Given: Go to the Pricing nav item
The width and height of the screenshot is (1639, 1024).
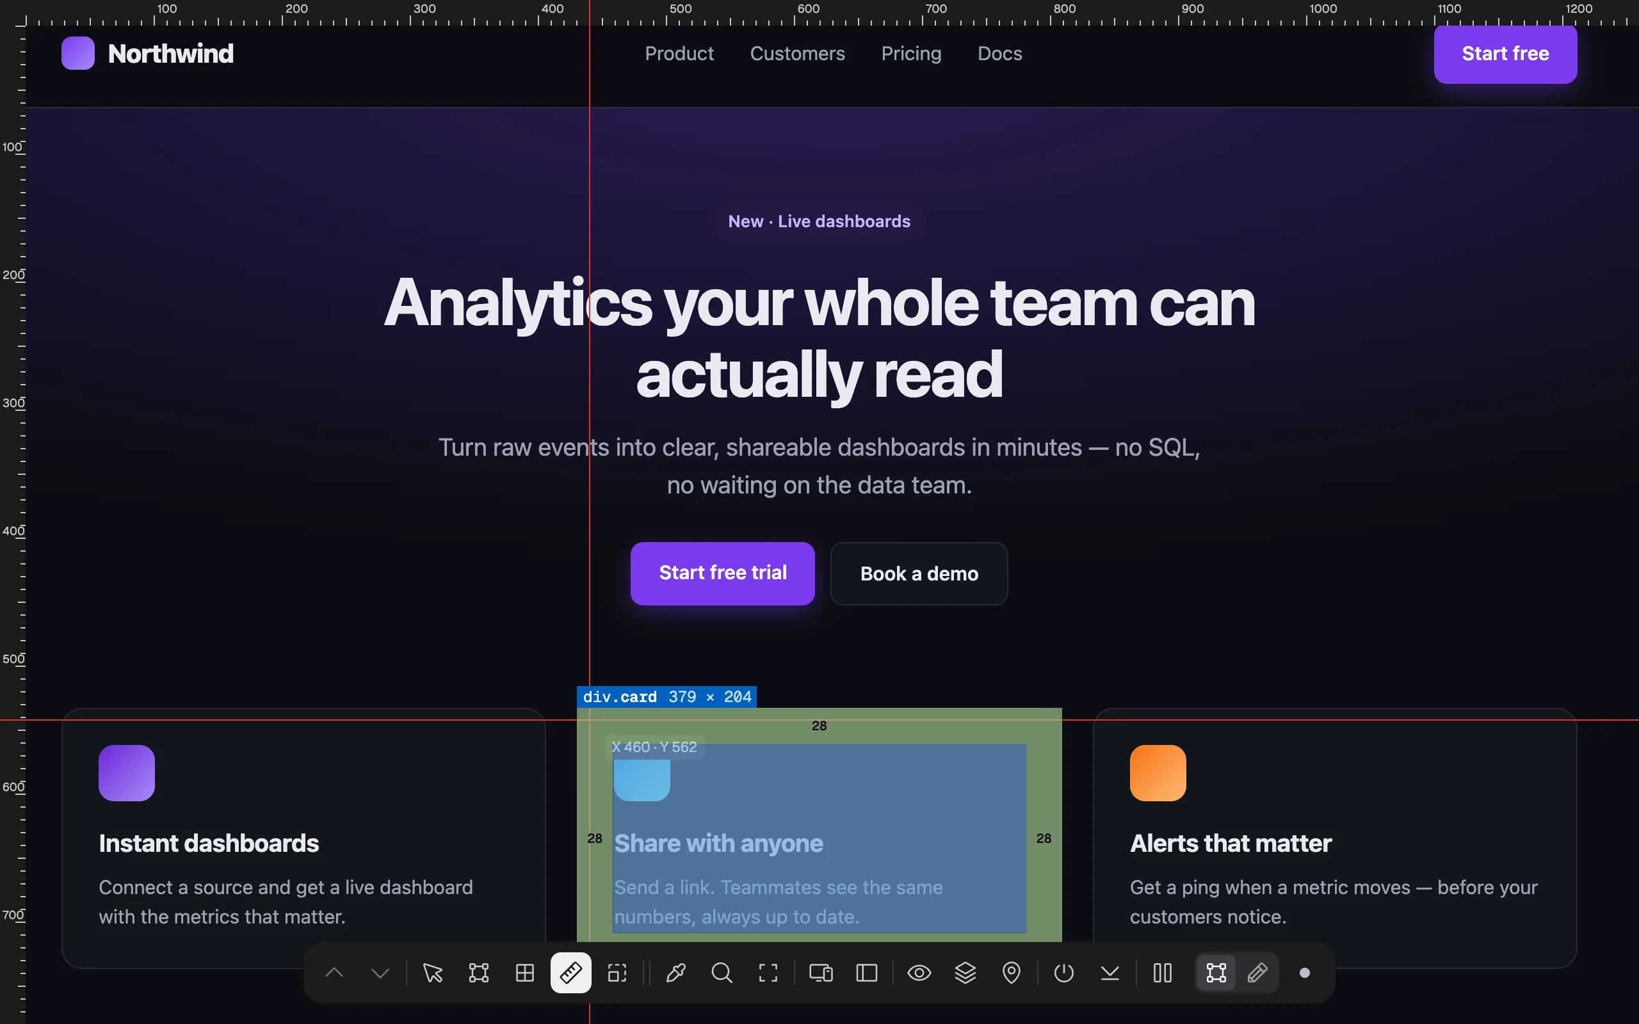Looking at the screenshot, I should (911, 54).
